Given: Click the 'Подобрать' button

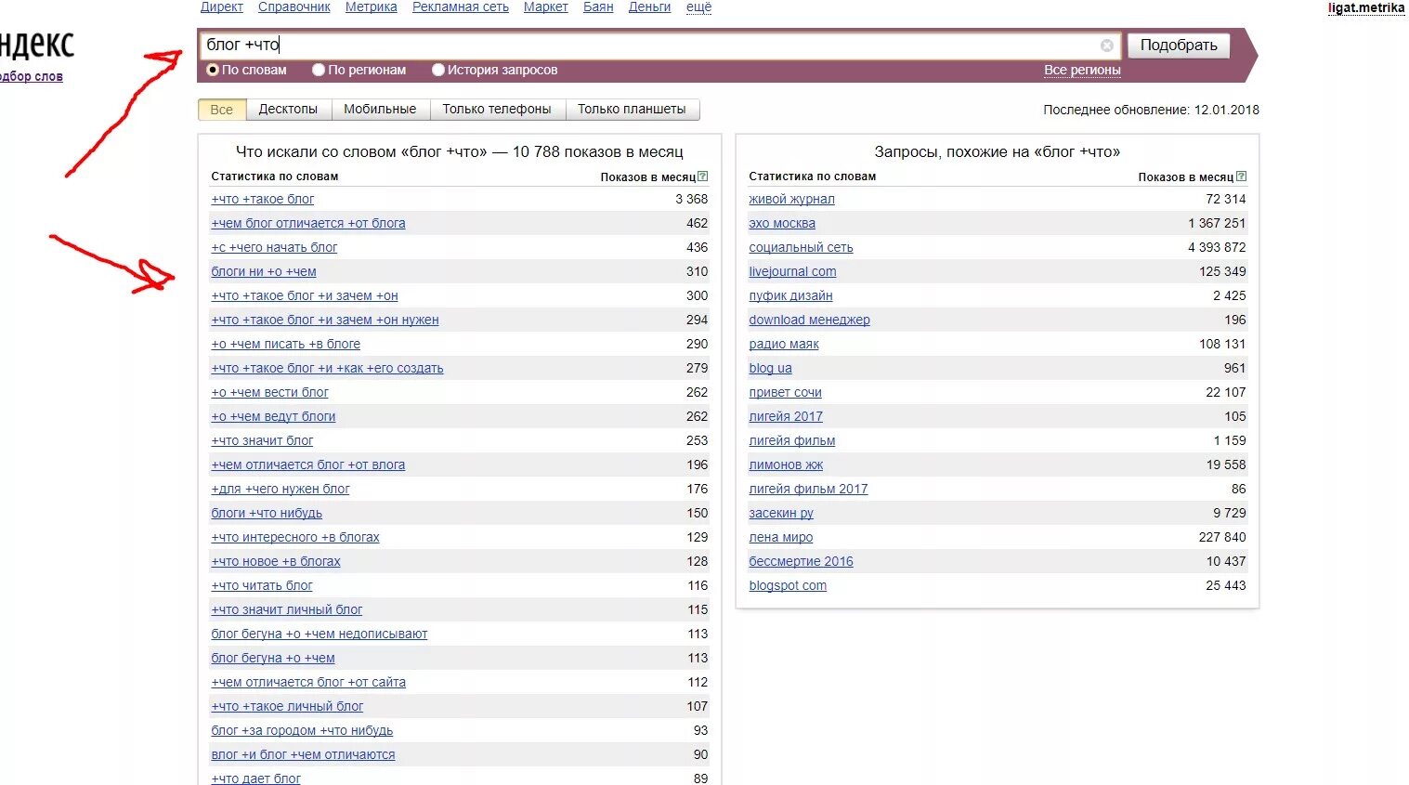Looking at the screenshot, I should (1179, 46).
